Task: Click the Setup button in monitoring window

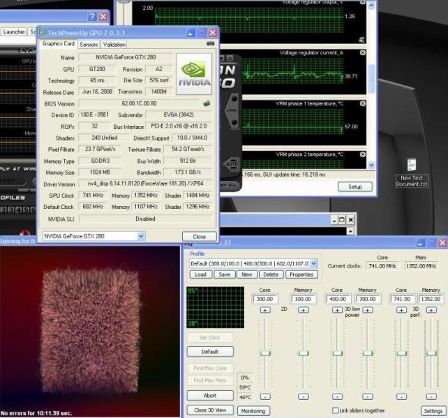Action: tap(355, 187)
